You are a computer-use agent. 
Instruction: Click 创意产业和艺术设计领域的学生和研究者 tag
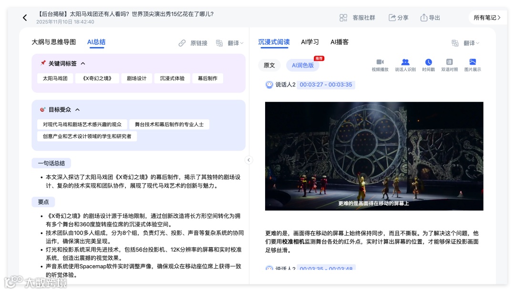tap(87, 136)
